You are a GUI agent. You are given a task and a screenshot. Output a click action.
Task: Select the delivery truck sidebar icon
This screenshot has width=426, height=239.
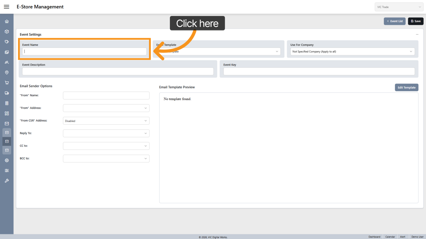point(7,93)
